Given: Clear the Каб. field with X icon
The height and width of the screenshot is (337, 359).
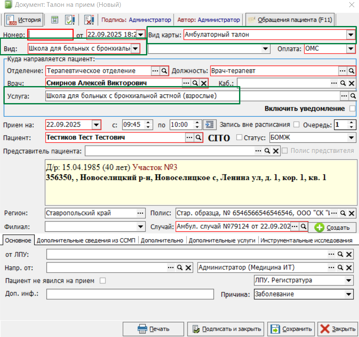Looking at the screenshot, I should [351, 83].
